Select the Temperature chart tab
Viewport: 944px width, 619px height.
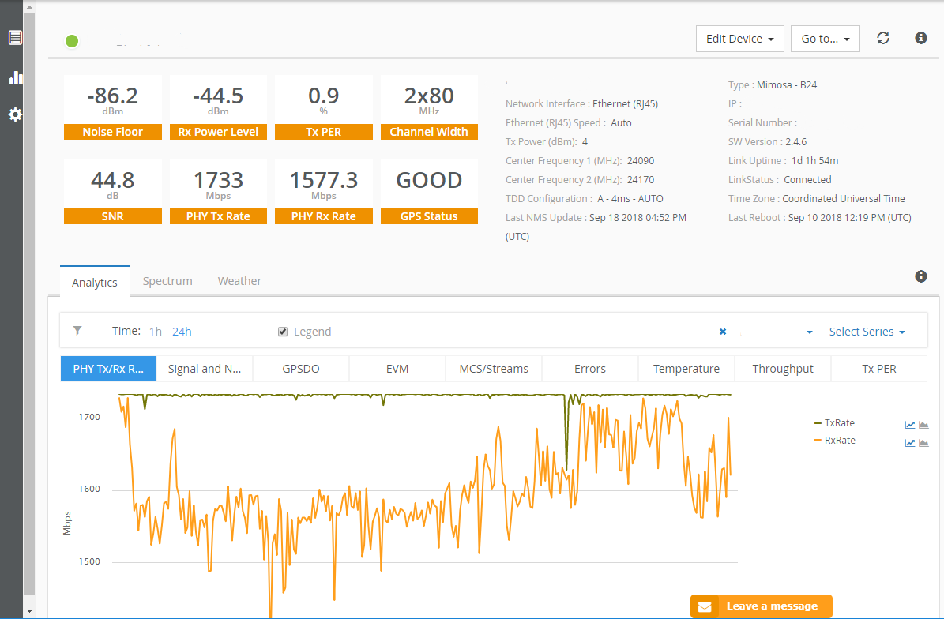point(686,369)
